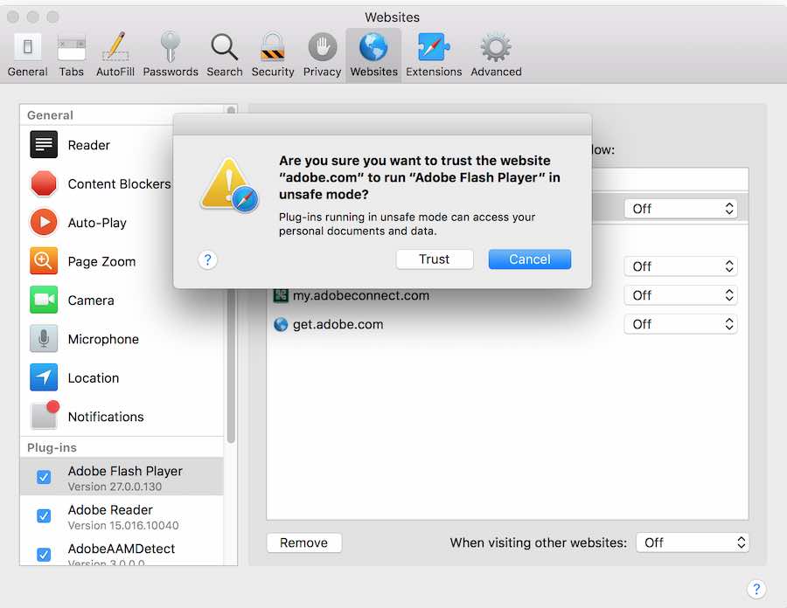The height and width of the screenshot is (608, 787).
Task: Click Trust in the confirmation dialog
Action: (x=435, y=259)
